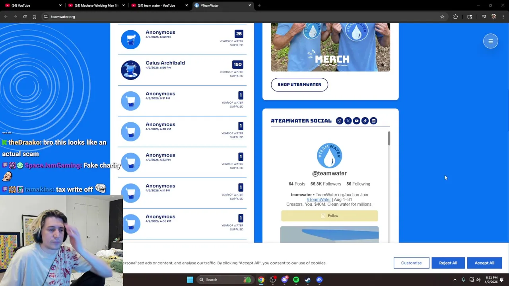Open the @teamwater profile name
The width and height of the screenshot is (509, 286).
coord(329,173)
